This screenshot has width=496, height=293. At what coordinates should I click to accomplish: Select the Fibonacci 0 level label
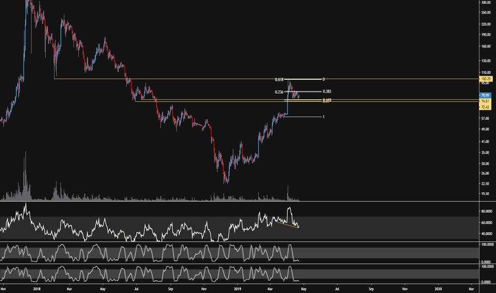[x=324, y=79]
